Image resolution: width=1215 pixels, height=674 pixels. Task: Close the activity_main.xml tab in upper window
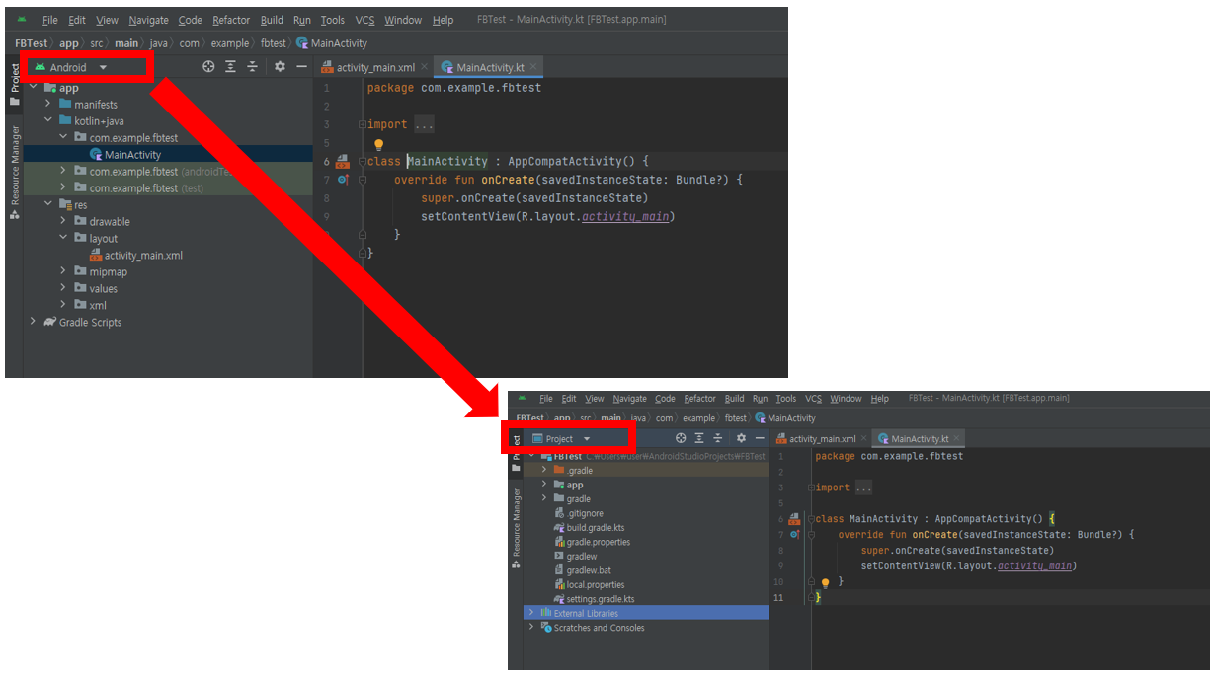coord(424,67)
